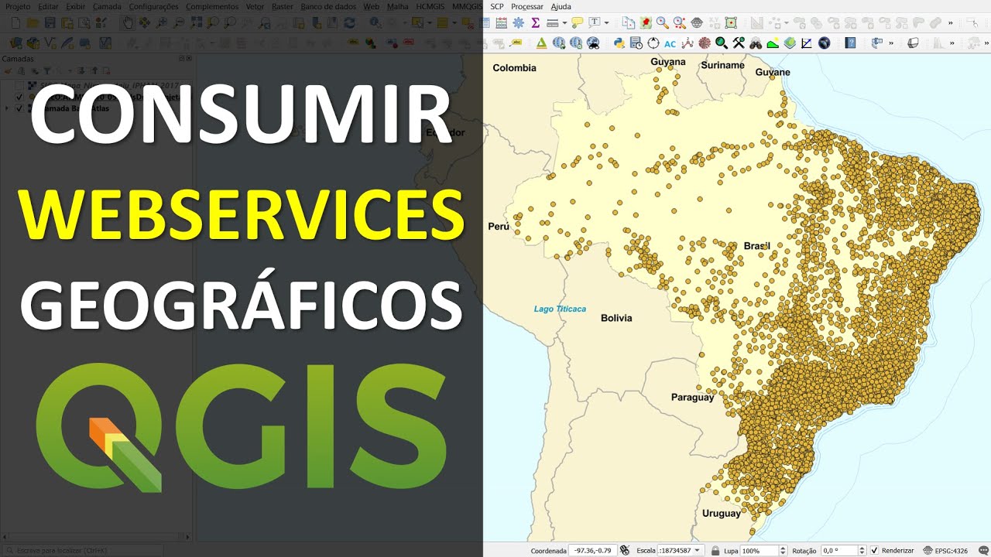The width and height of the screenshot is (991, 557).
Task: Click the filter legend icon in Camadas panel
Action: (x=46, y=70)
